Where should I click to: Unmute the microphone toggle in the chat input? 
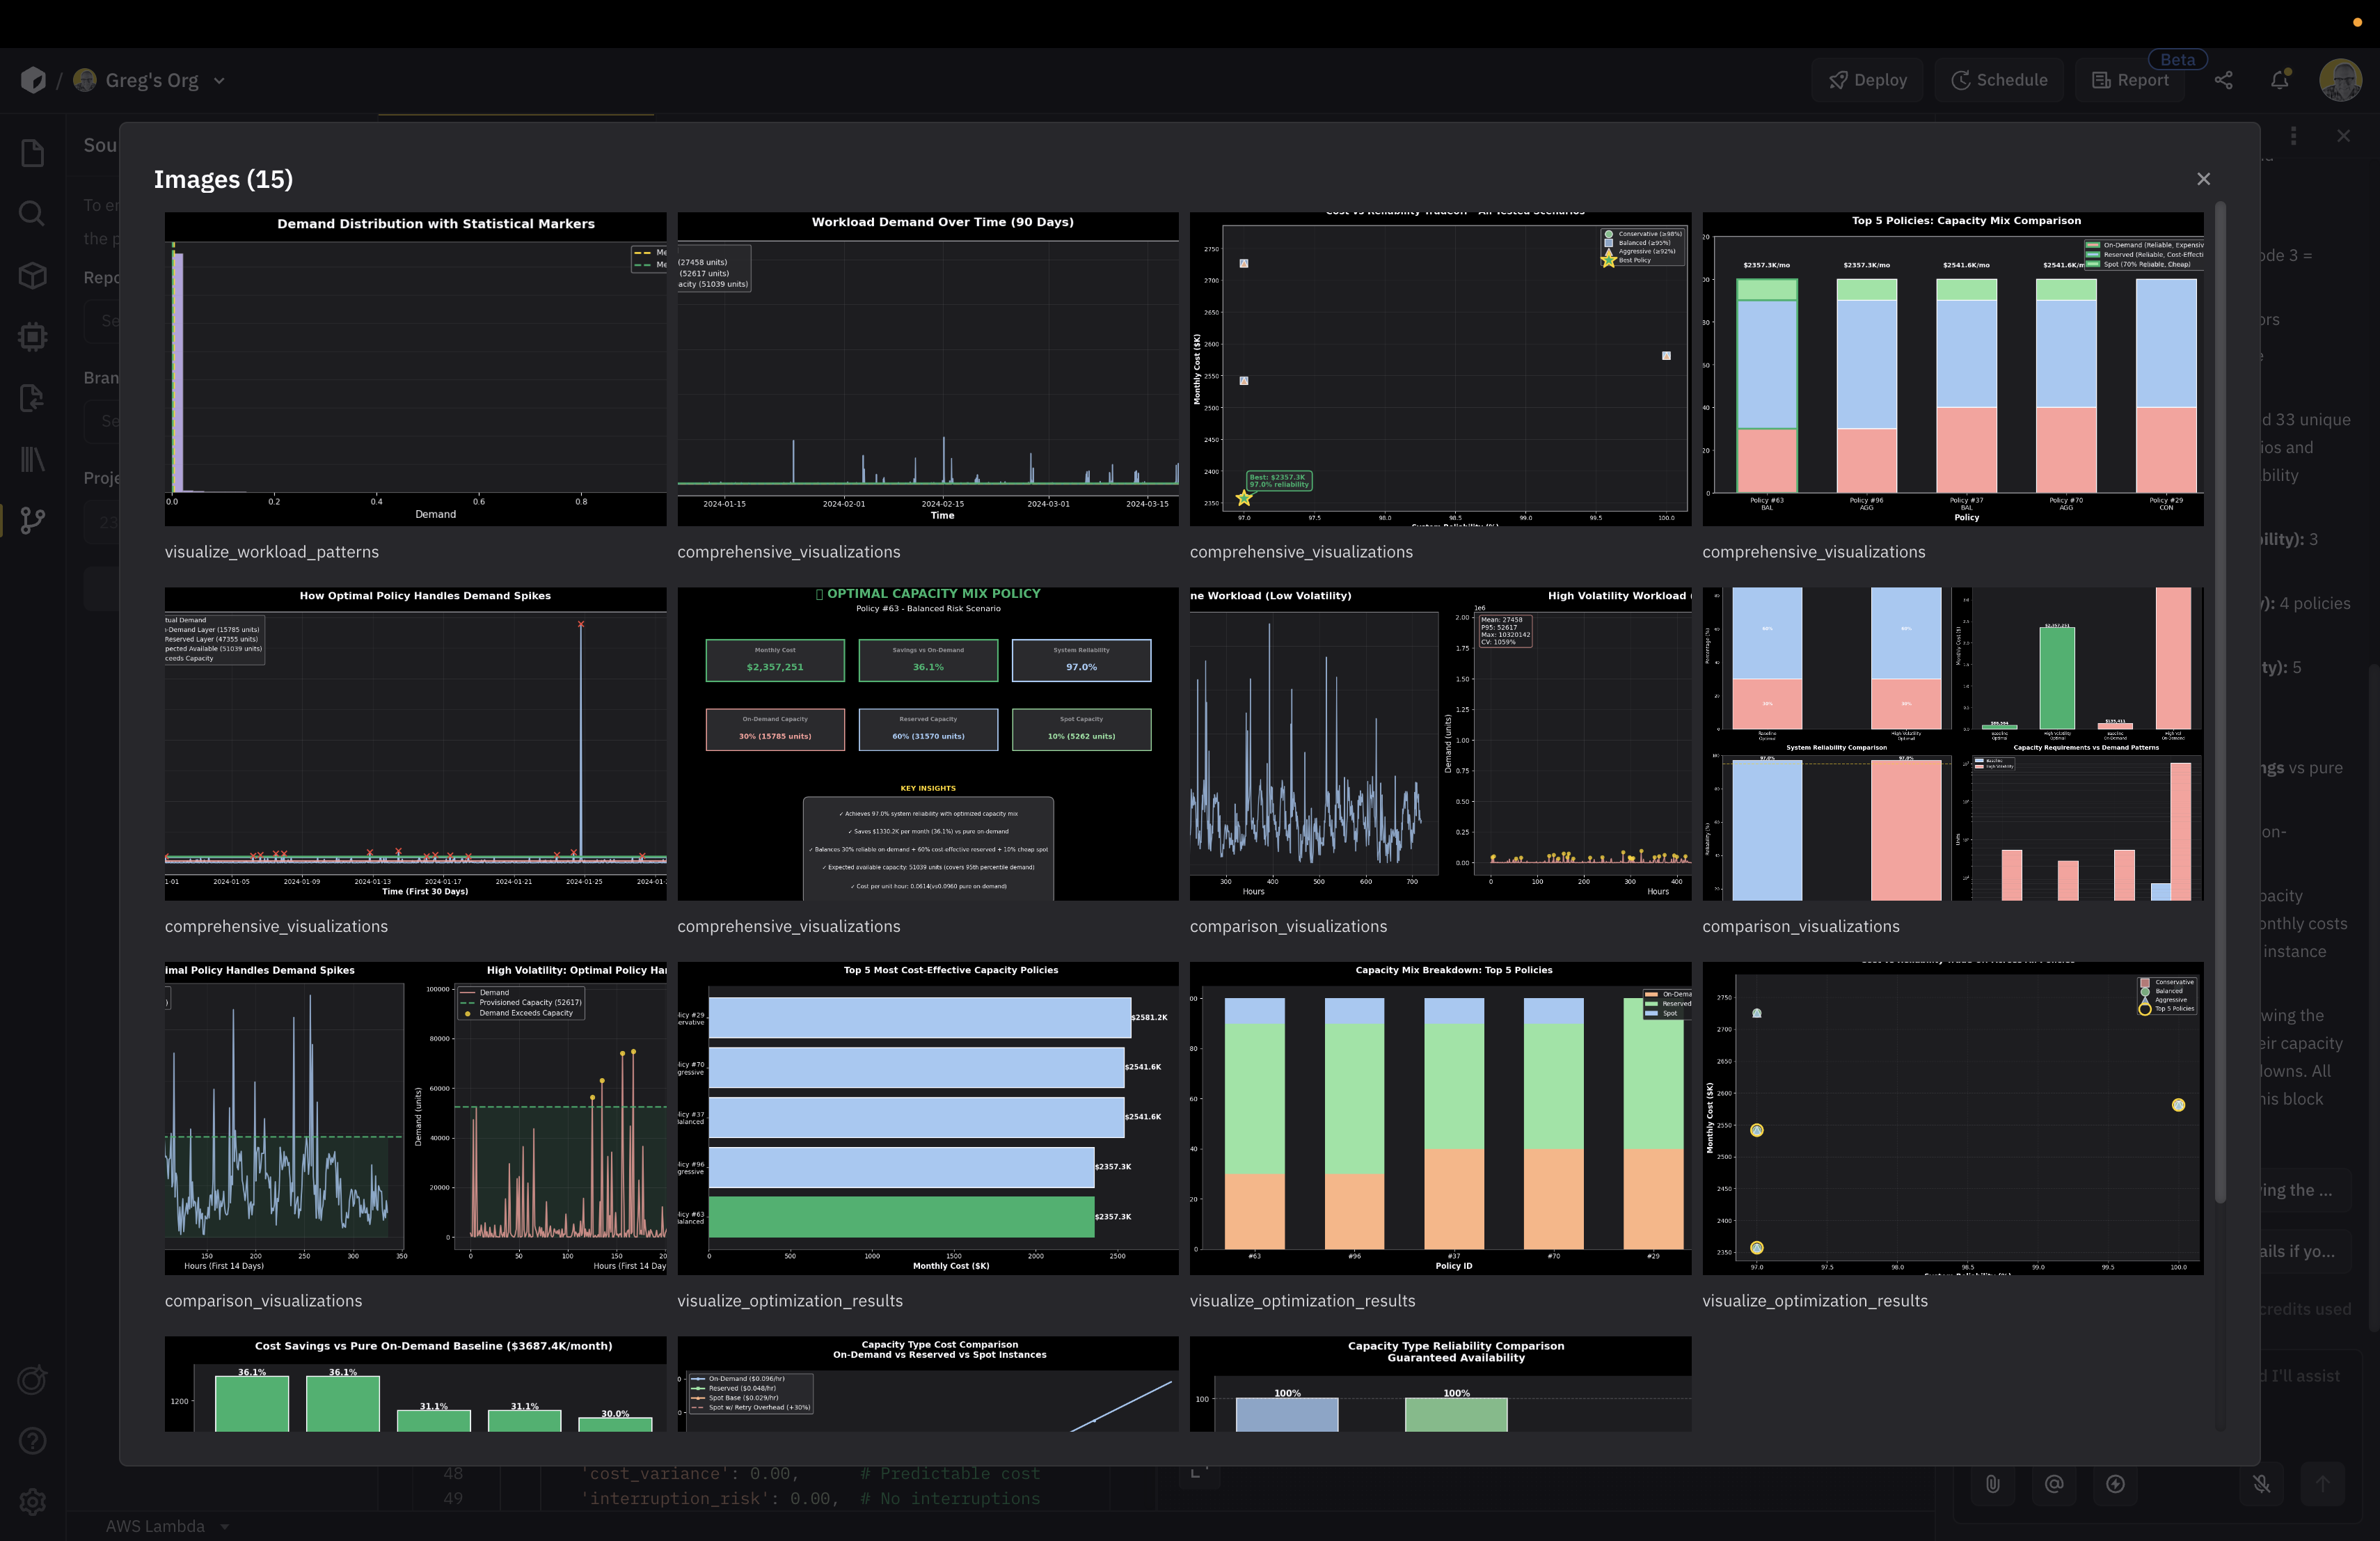point(2261,1484)
